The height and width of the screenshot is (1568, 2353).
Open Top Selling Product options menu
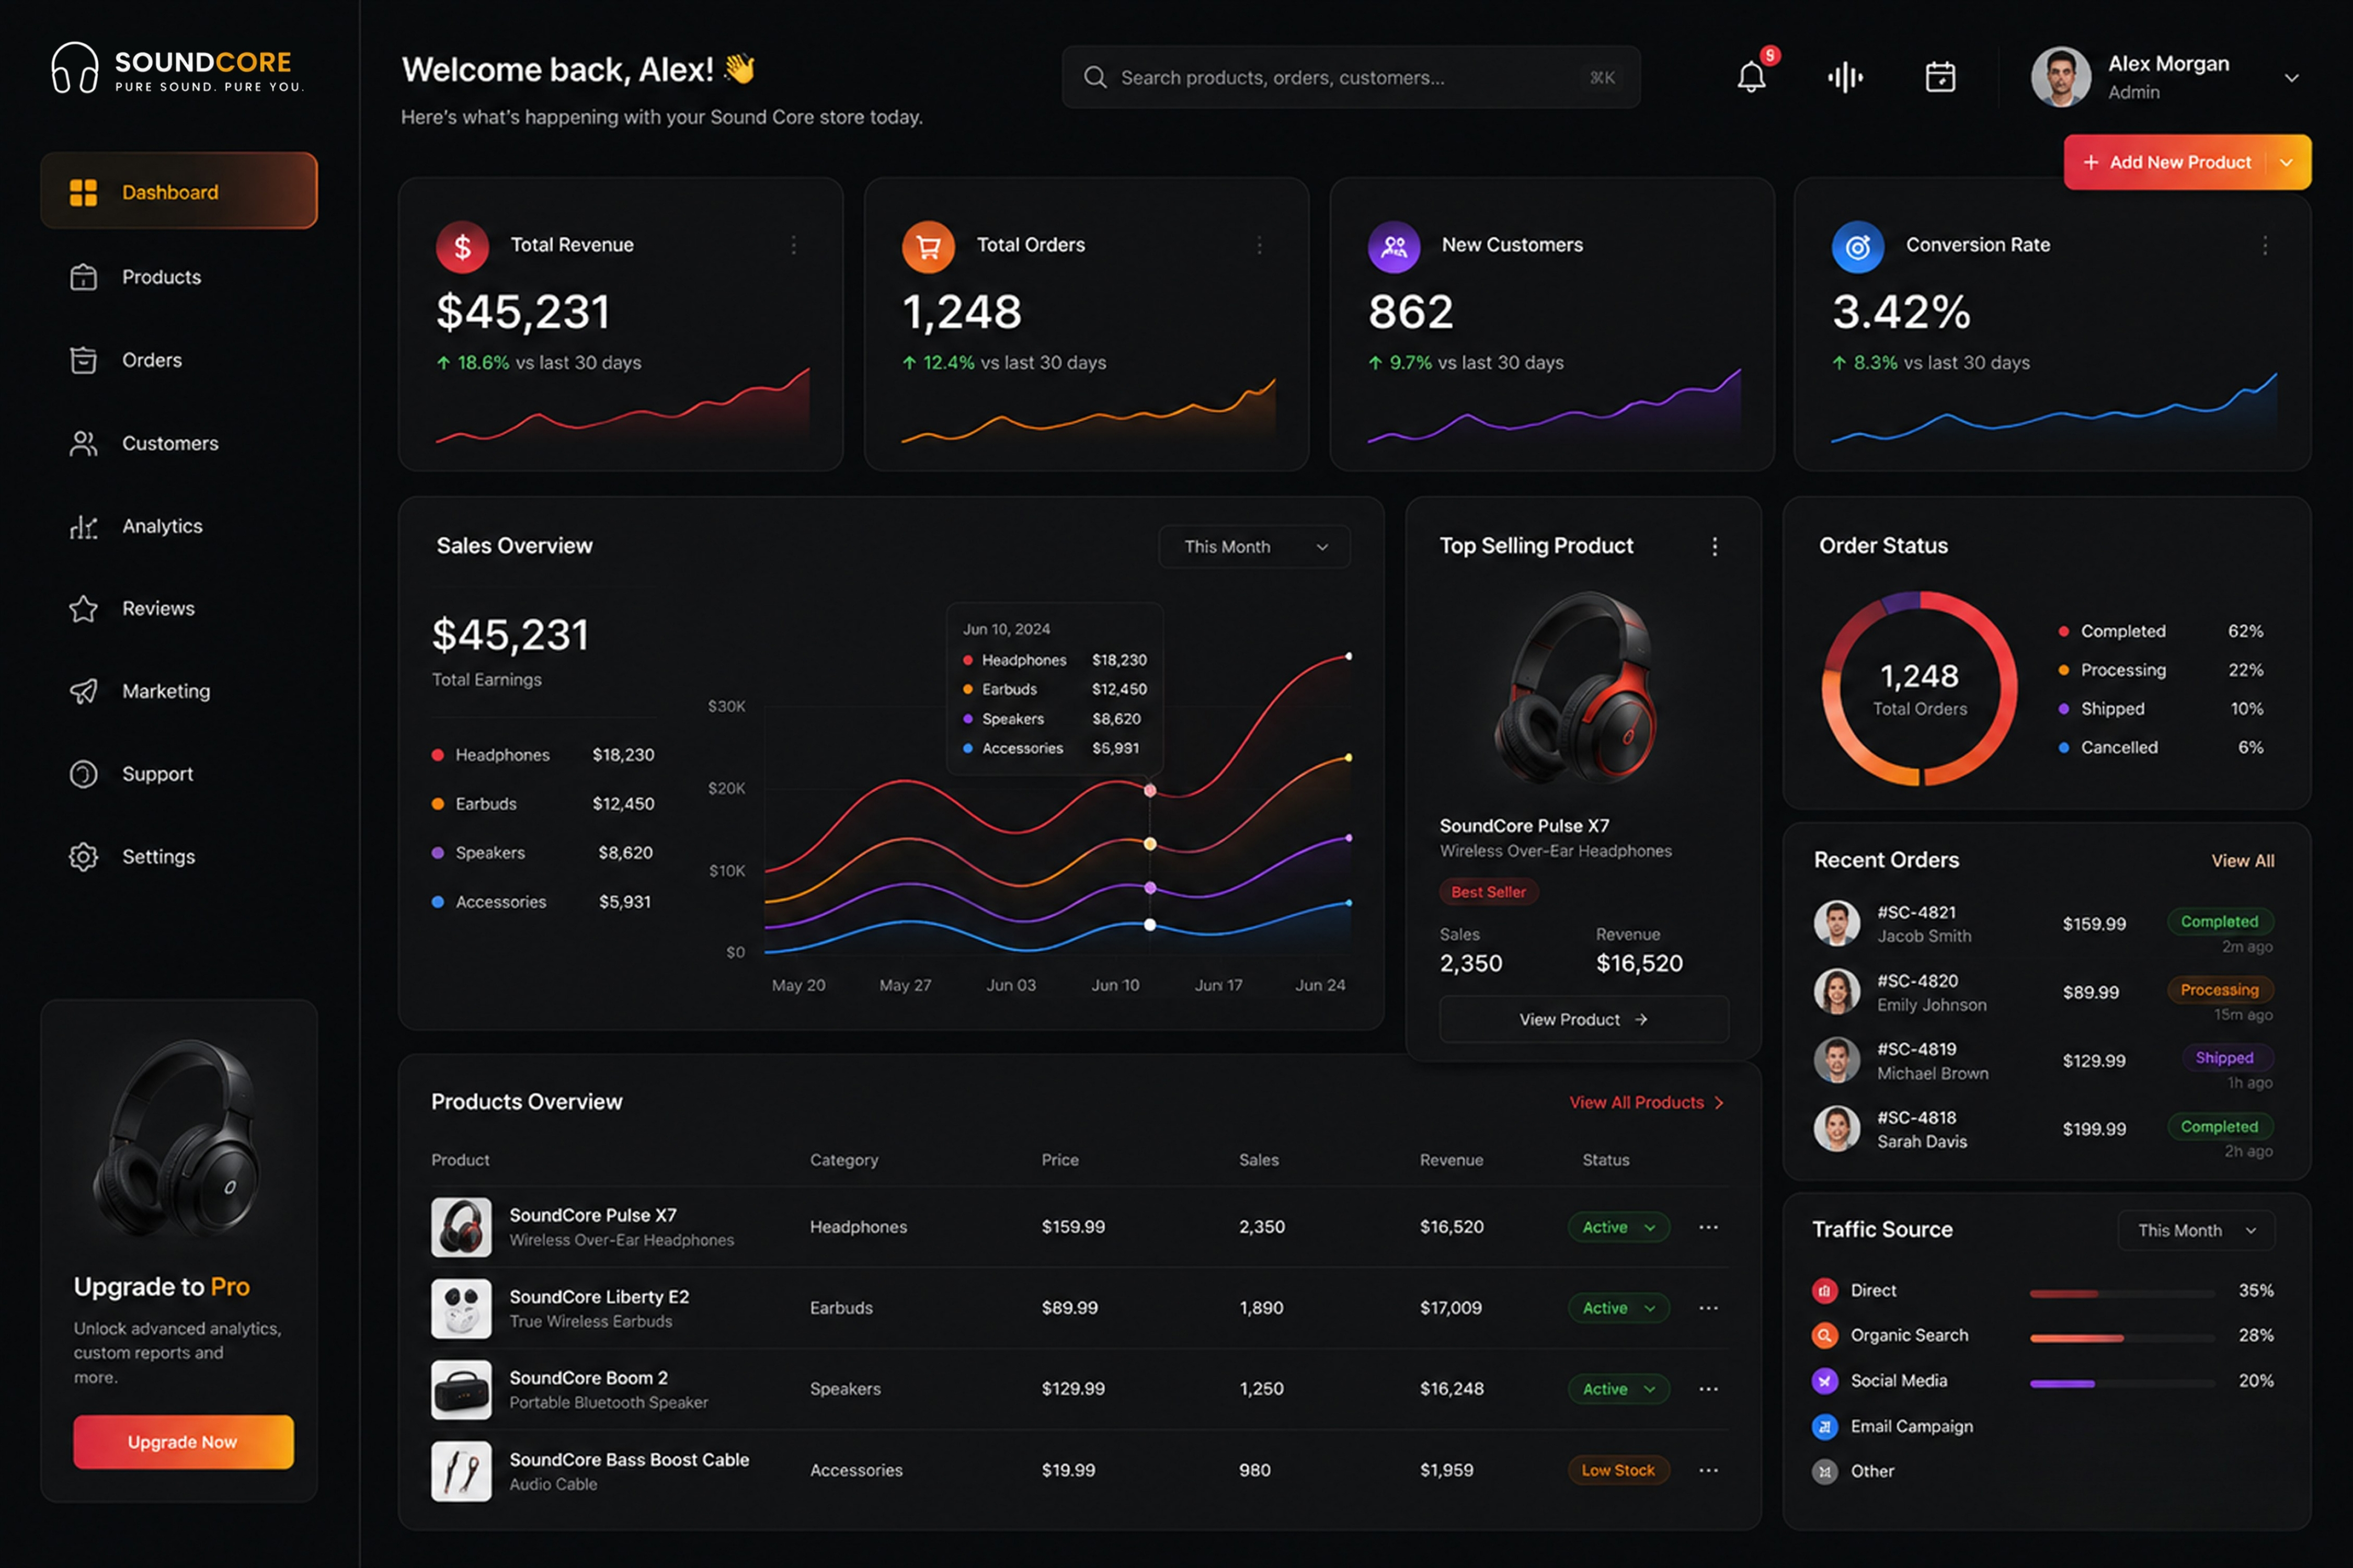1715,546
